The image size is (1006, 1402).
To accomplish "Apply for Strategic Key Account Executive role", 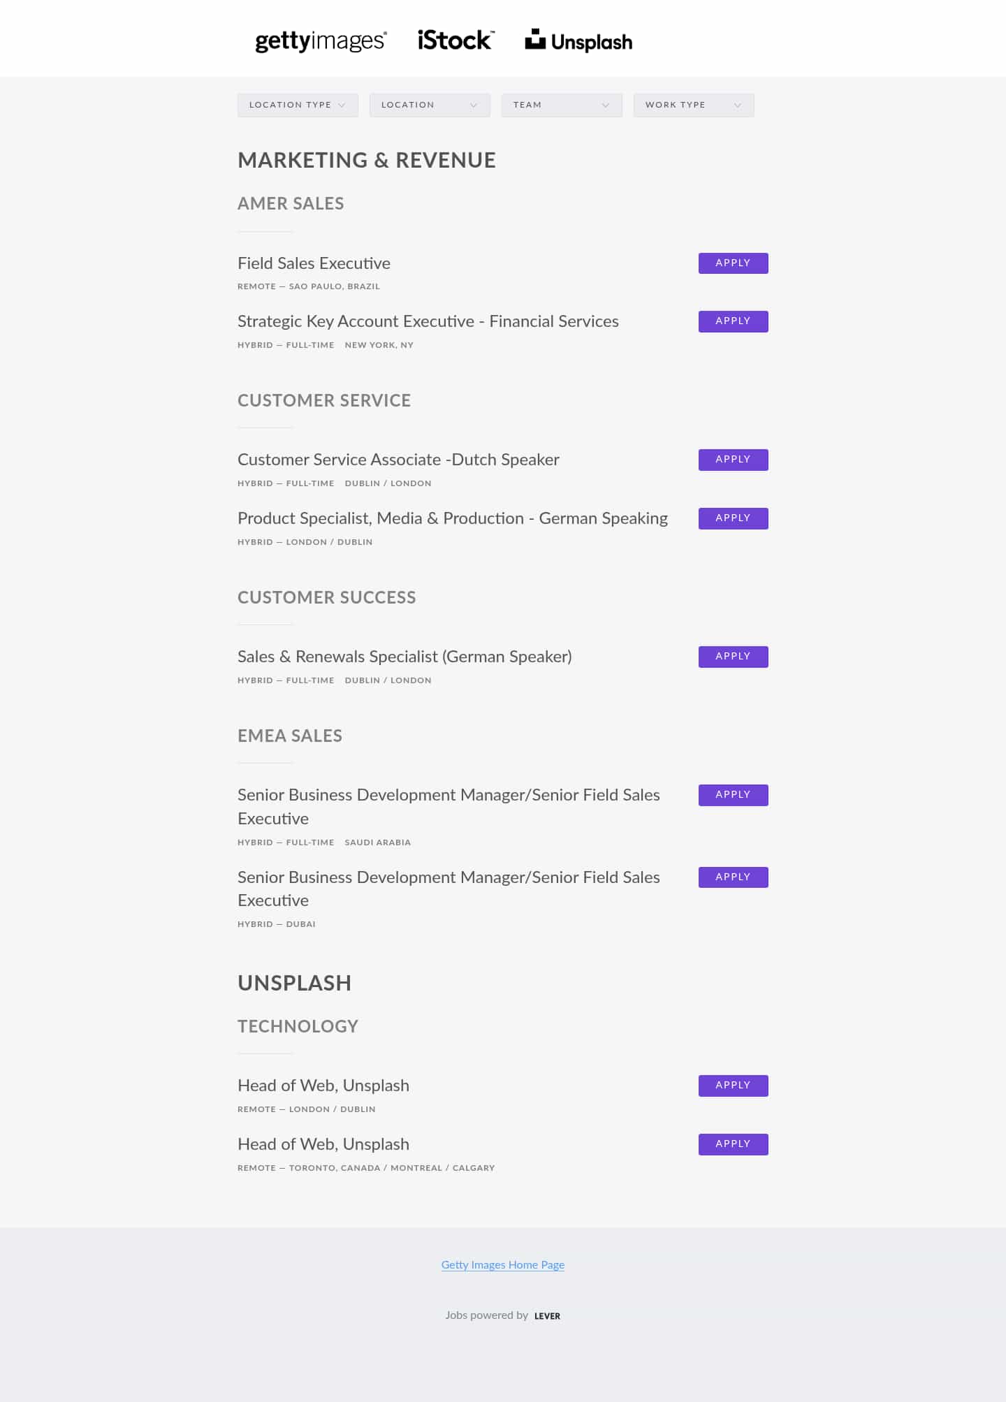I will (x=733, y=321).
